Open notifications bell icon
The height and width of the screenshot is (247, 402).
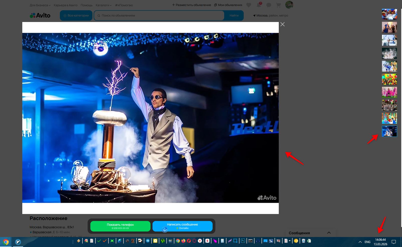259,5
